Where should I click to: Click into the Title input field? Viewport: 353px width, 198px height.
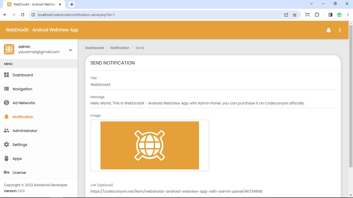pyautogui.click(x=213, y=85)
